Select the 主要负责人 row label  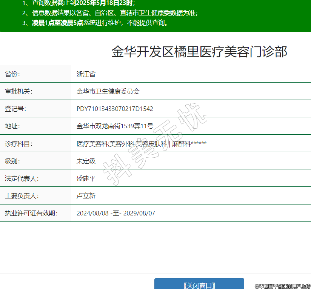tap(22, 196)
